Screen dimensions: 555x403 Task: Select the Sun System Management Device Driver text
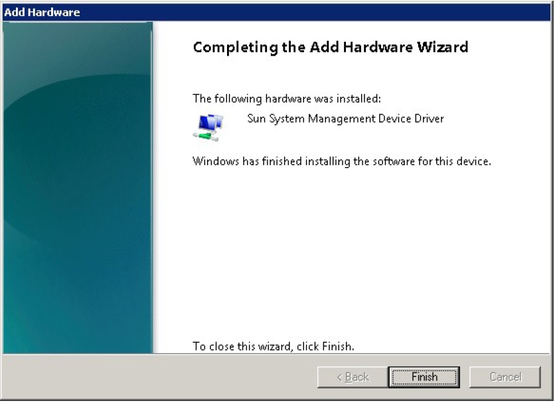pyautogui.click(x=345, y=119)
